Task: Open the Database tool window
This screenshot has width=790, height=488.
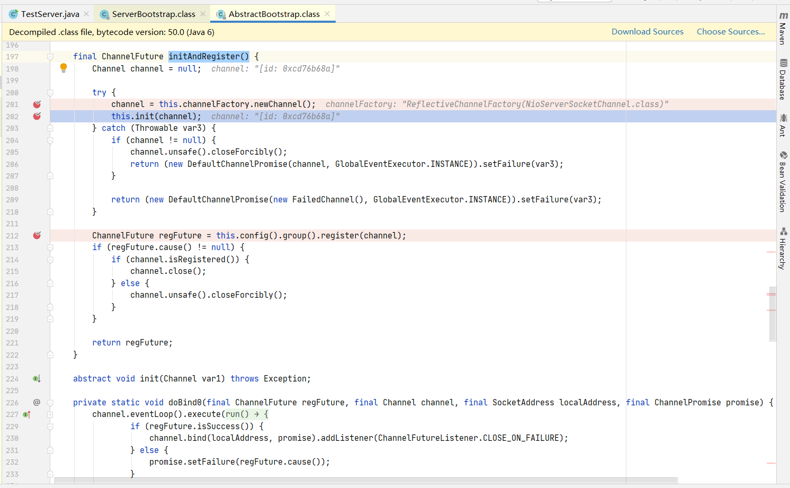Action: (783, 79)
